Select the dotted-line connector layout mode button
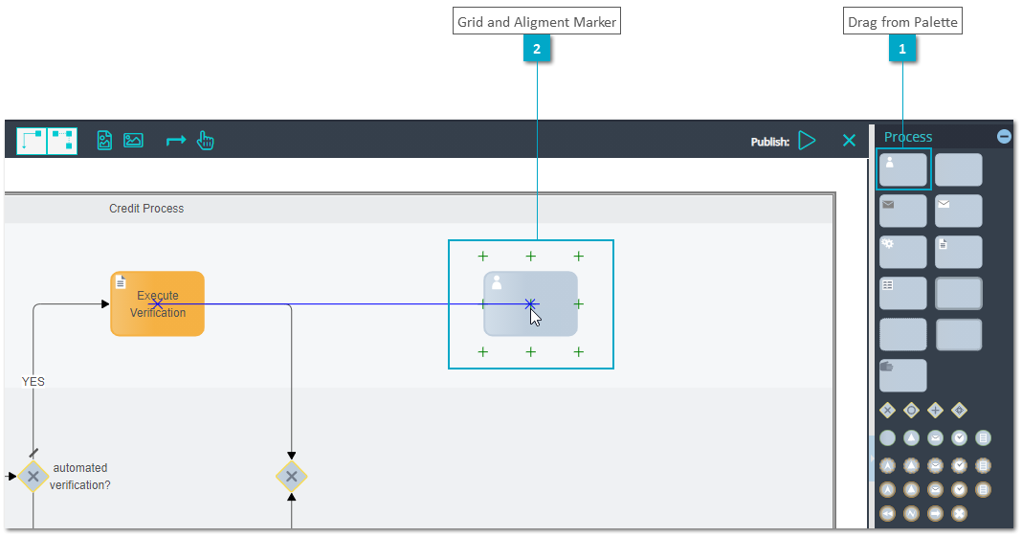 [62, 141]
